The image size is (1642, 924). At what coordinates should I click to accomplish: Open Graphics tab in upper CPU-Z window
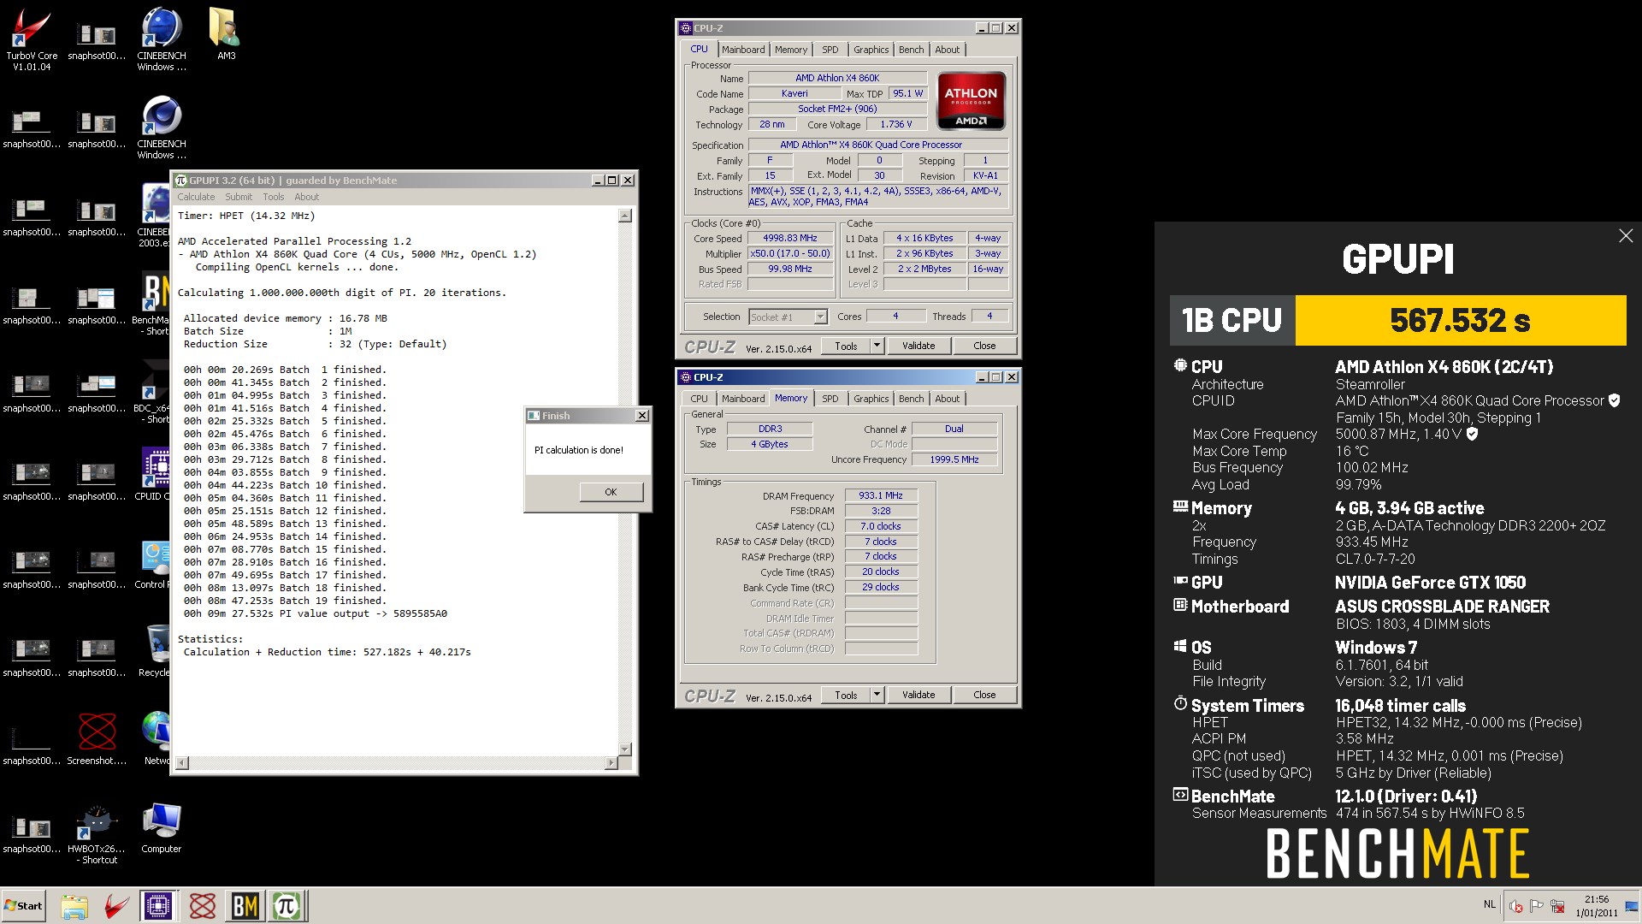[x=871, y=50]
